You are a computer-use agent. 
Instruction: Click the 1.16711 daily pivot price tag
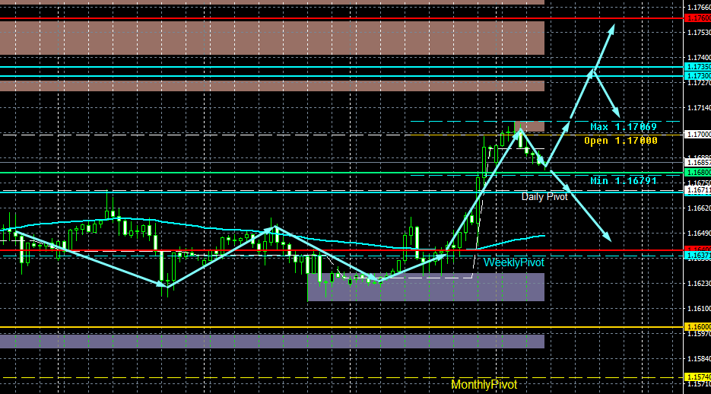tap(697, 190)
